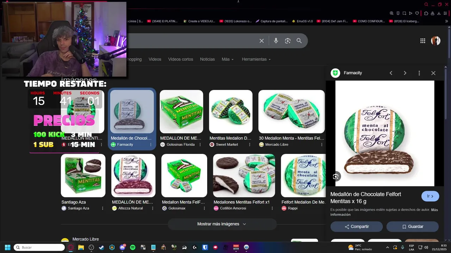Open the browser zoom icon in the toolbar
451x253 pixels.
coord(391,13)
